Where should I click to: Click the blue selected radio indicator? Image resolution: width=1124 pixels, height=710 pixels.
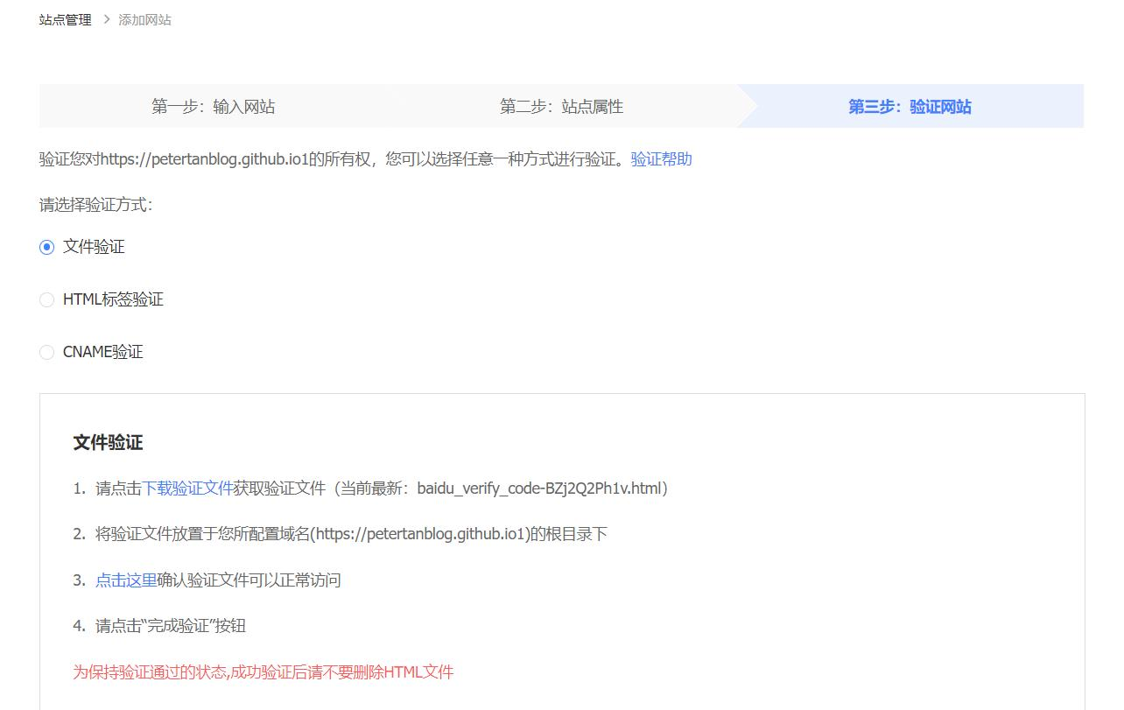47,247
